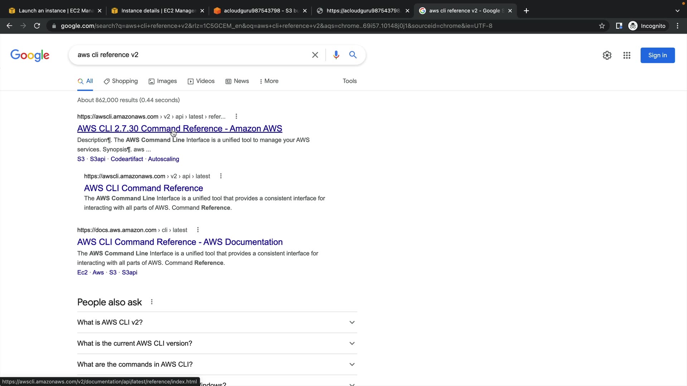Expand "What is the current AWS CLI version?"
The image size is (687, 386).
(217, 343)
